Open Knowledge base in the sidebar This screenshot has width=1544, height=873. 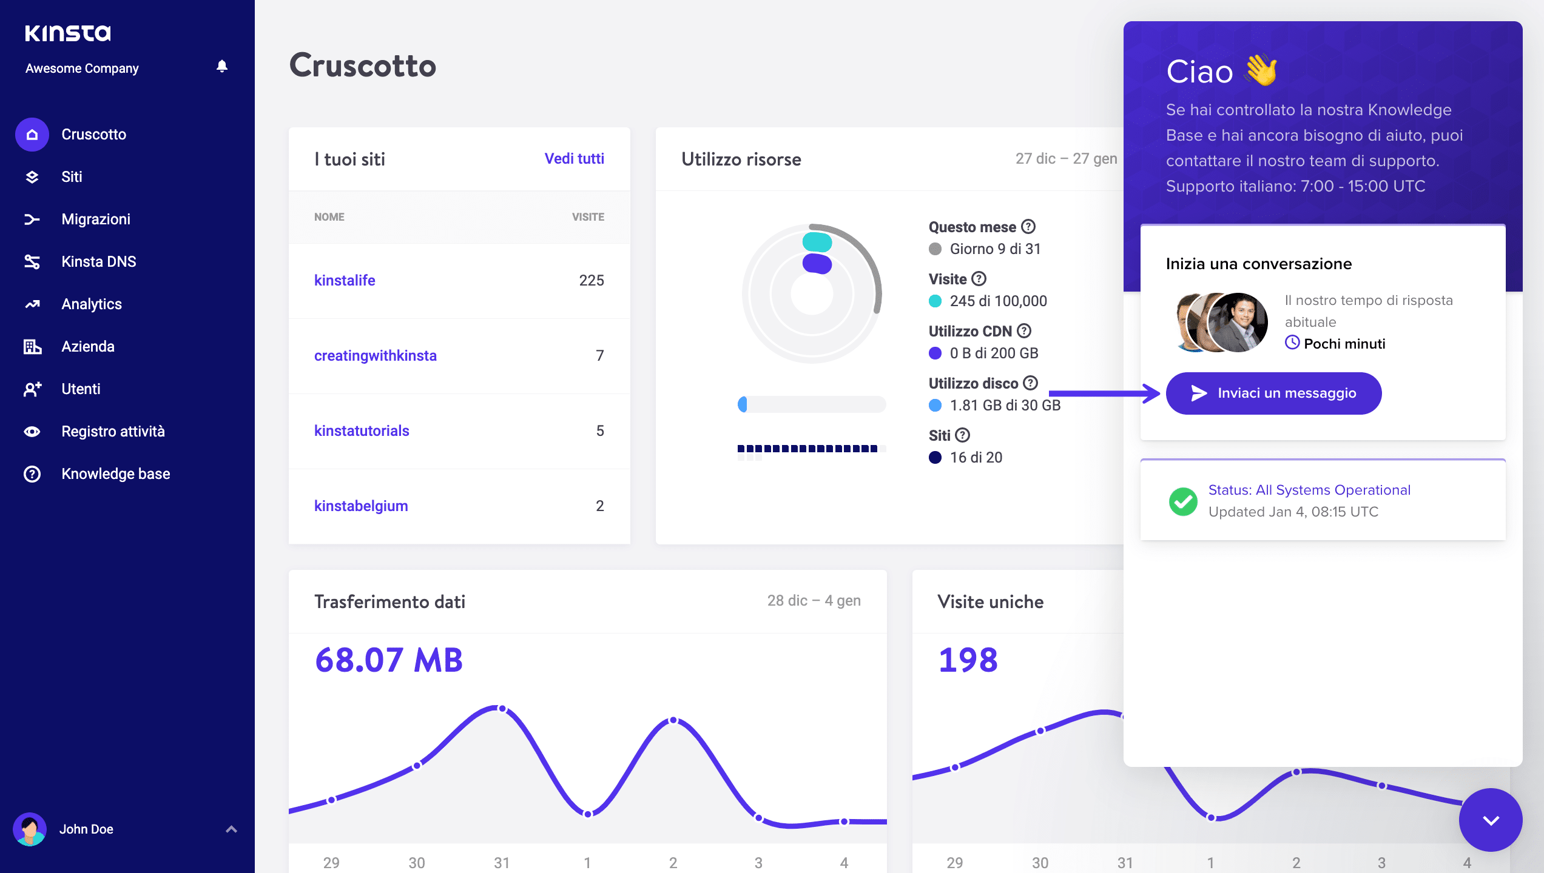115,474
